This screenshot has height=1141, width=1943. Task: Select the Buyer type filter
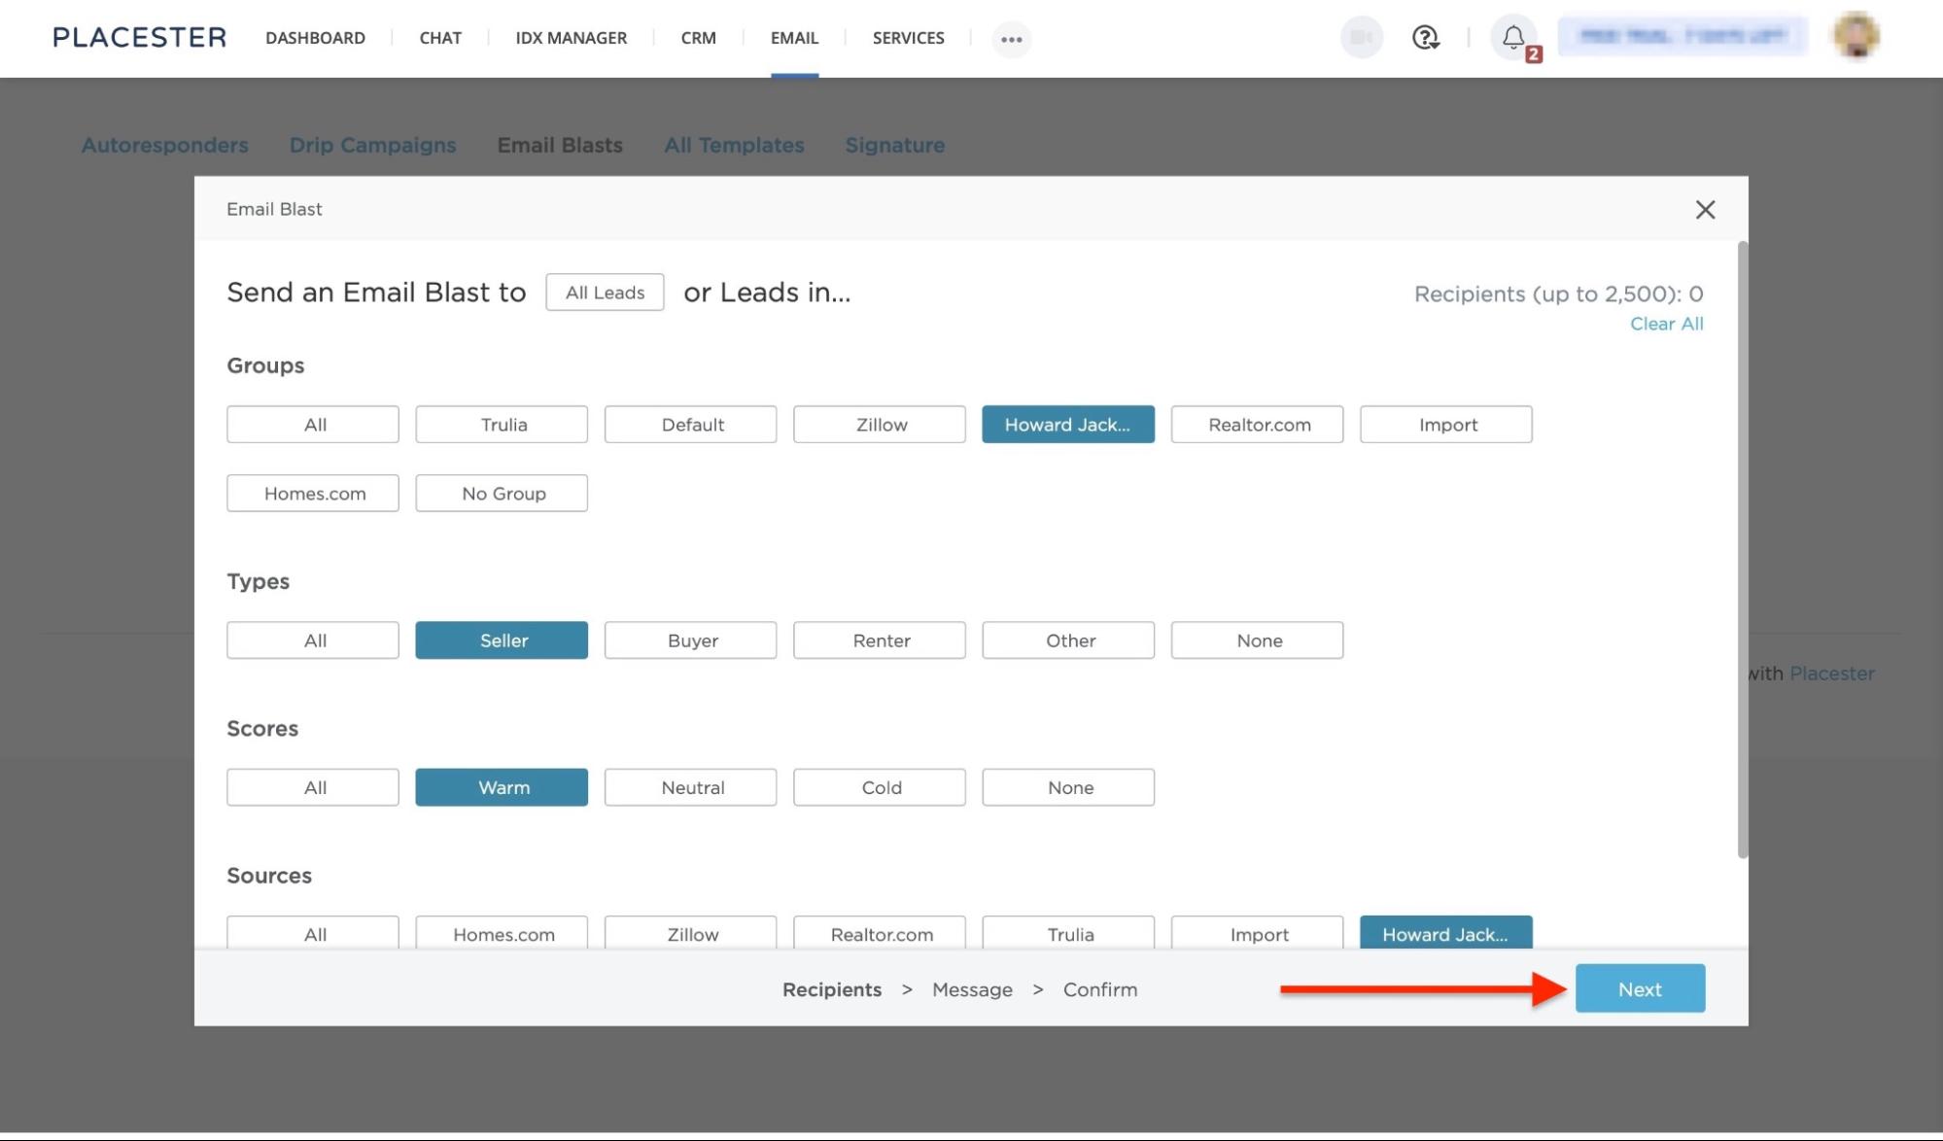tap(690, 640)
